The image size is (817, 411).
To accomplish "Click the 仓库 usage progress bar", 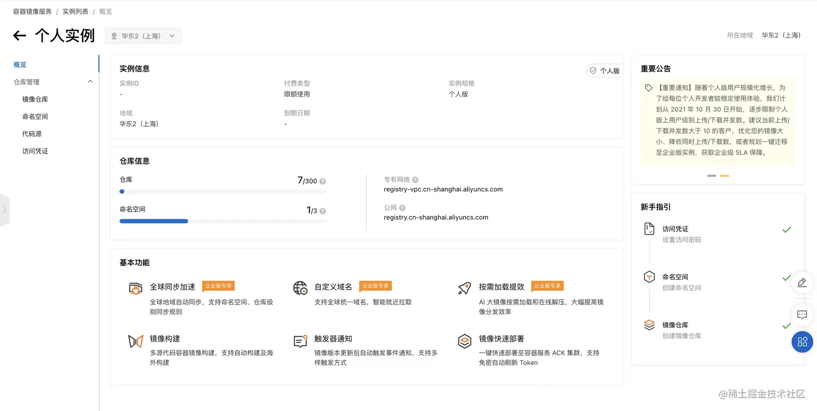I will pos(223,191).
